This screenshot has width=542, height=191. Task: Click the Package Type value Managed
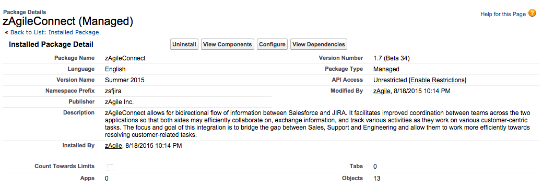point(386,69)
